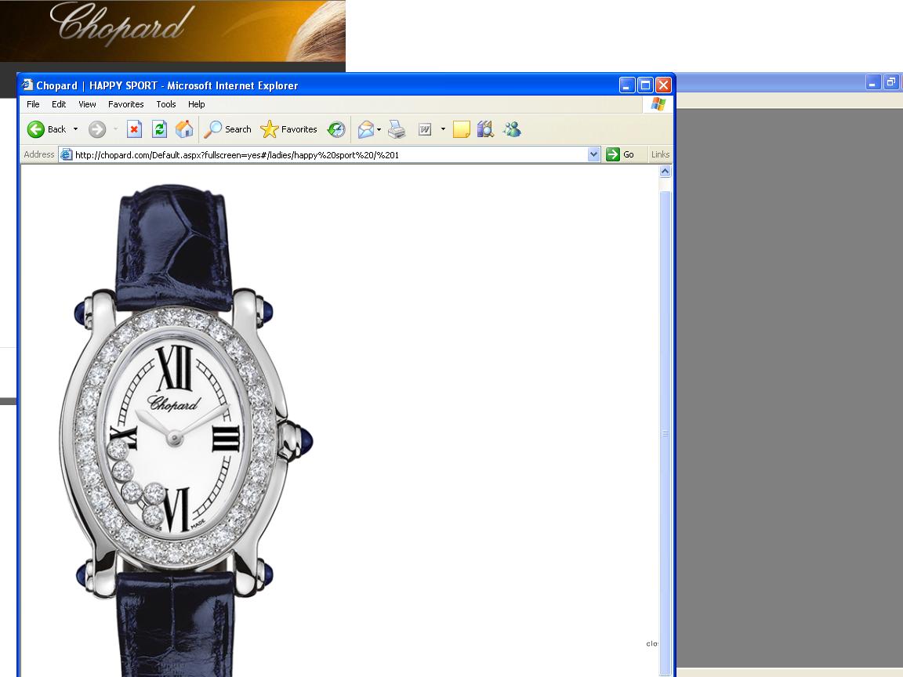Click the Windows flag logo in the menu bar
Viewport: 903px width, 677px height.
pyautogui.click(x=658, y=104)
